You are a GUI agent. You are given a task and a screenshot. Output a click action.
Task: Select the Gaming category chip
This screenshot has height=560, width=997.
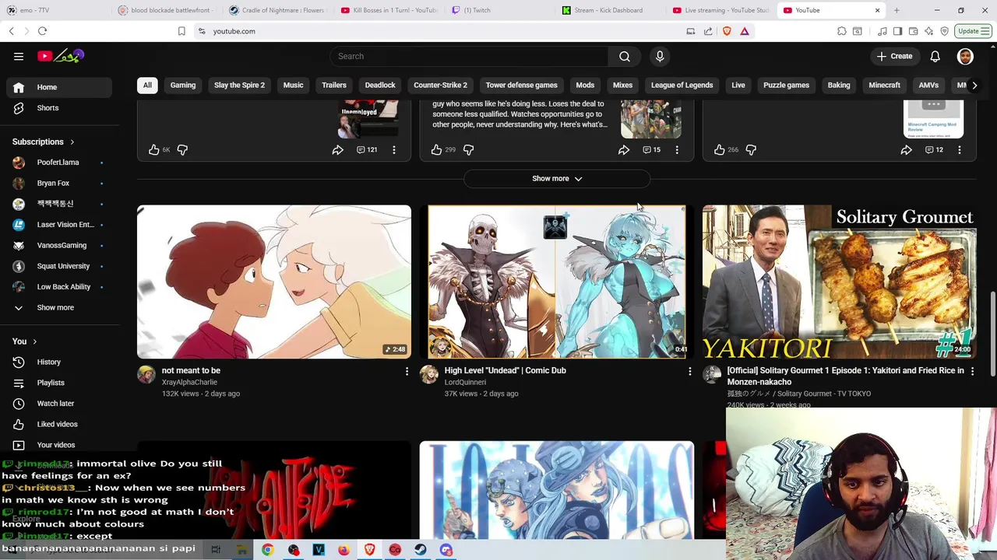183,86
